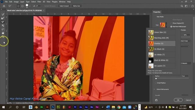This screenshot has width=195, height=110.
Task: Open Adobe InDesign from the taskbar
Action: point(69,107)
